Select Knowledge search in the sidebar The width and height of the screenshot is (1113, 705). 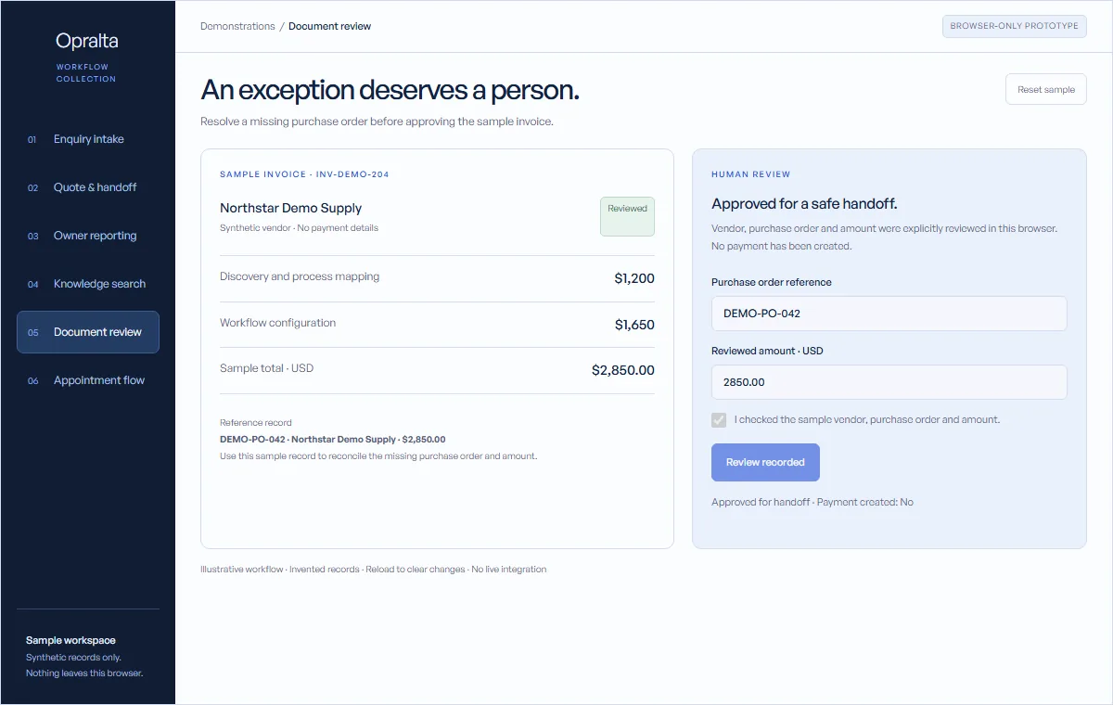click(x=88, y=284)
